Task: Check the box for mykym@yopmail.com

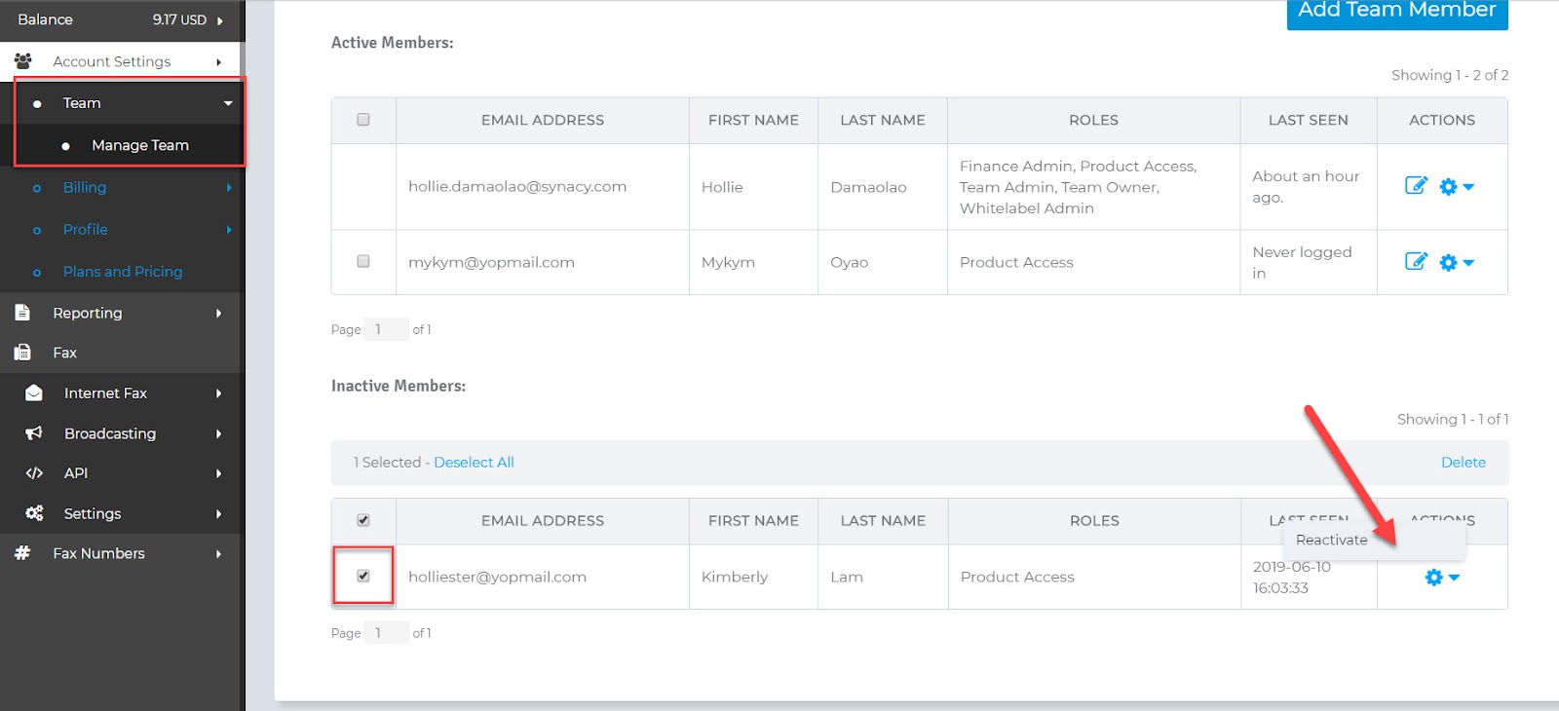Action: pyautogui.click(x=363, y=262)
